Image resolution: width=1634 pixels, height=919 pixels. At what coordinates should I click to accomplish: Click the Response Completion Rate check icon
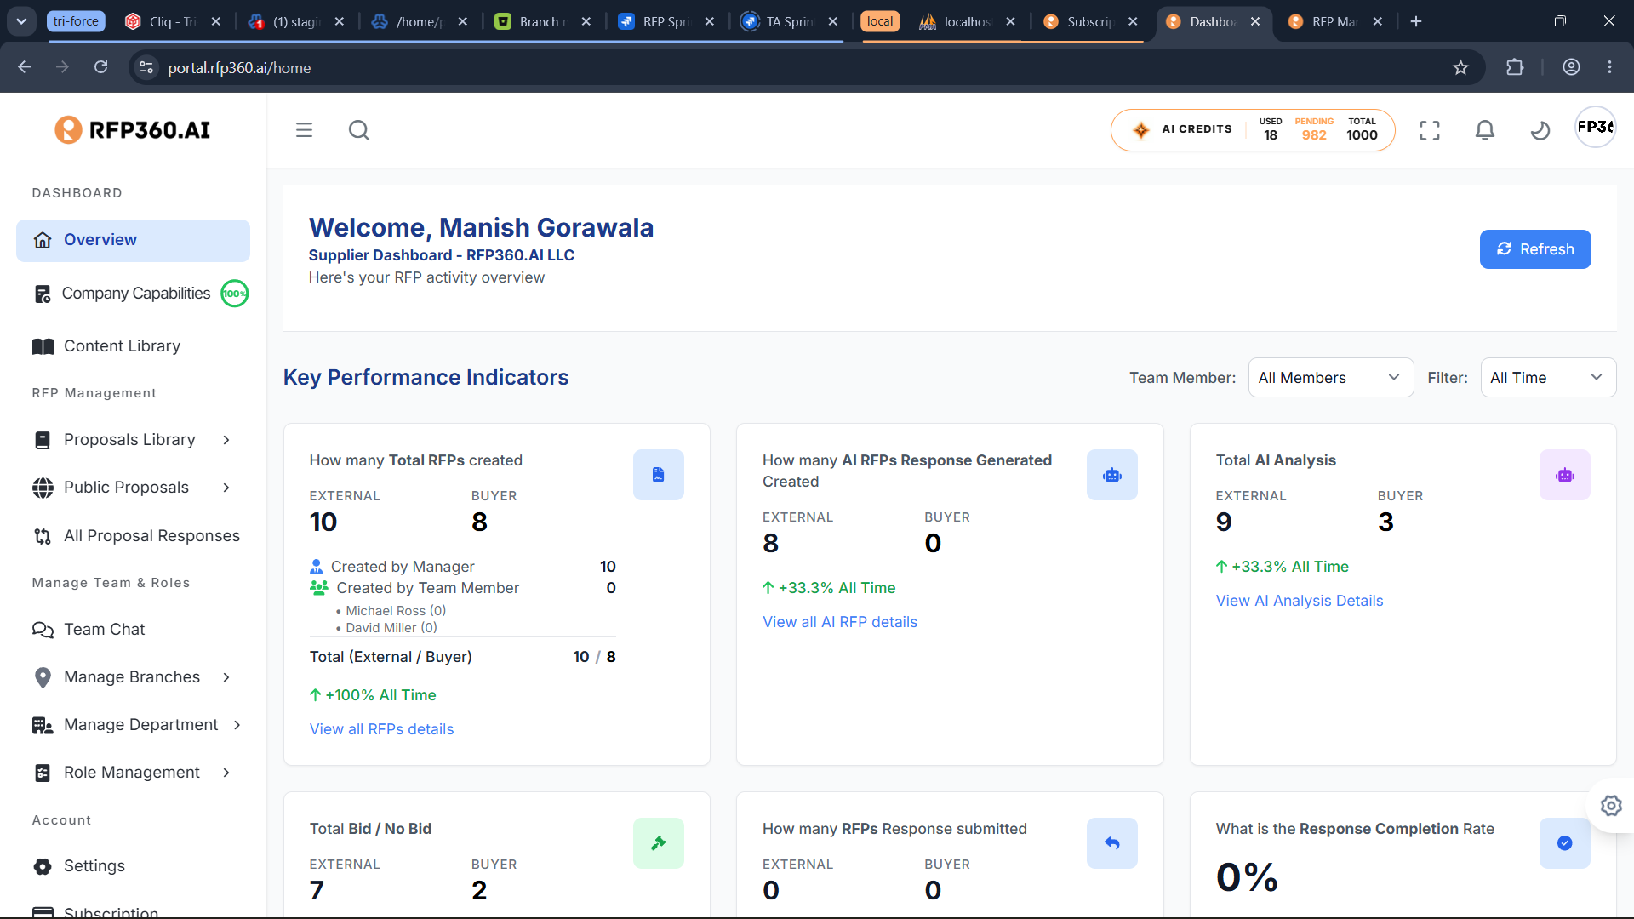[x=1565, y=843]
